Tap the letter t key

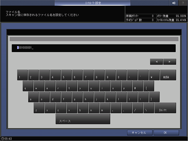72,86
